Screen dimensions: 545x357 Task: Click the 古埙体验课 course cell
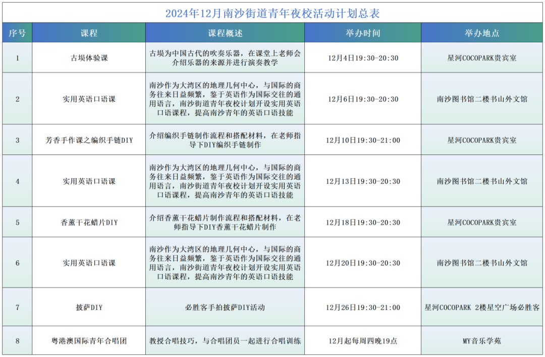[89, 58]
